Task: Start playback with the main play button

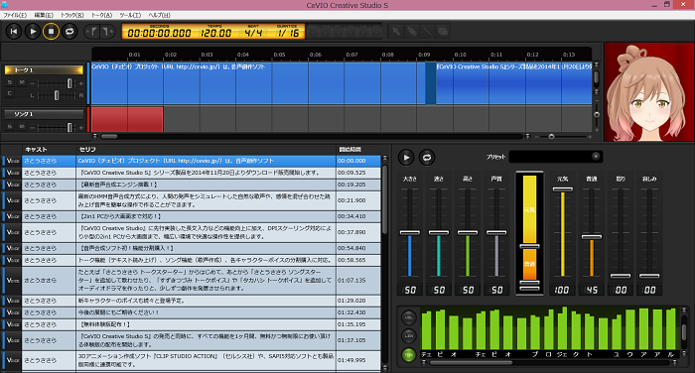Action: point(33,32)
